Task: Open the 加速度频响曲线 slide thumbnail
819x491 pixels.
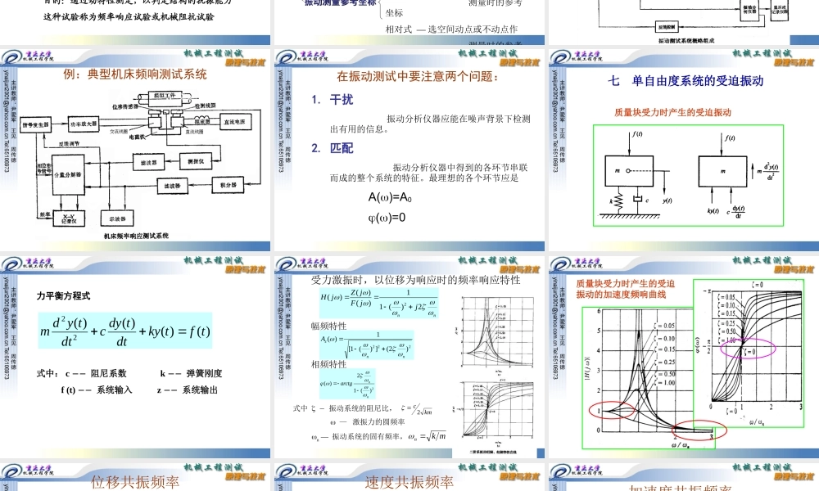Action: tap(684, 358)
